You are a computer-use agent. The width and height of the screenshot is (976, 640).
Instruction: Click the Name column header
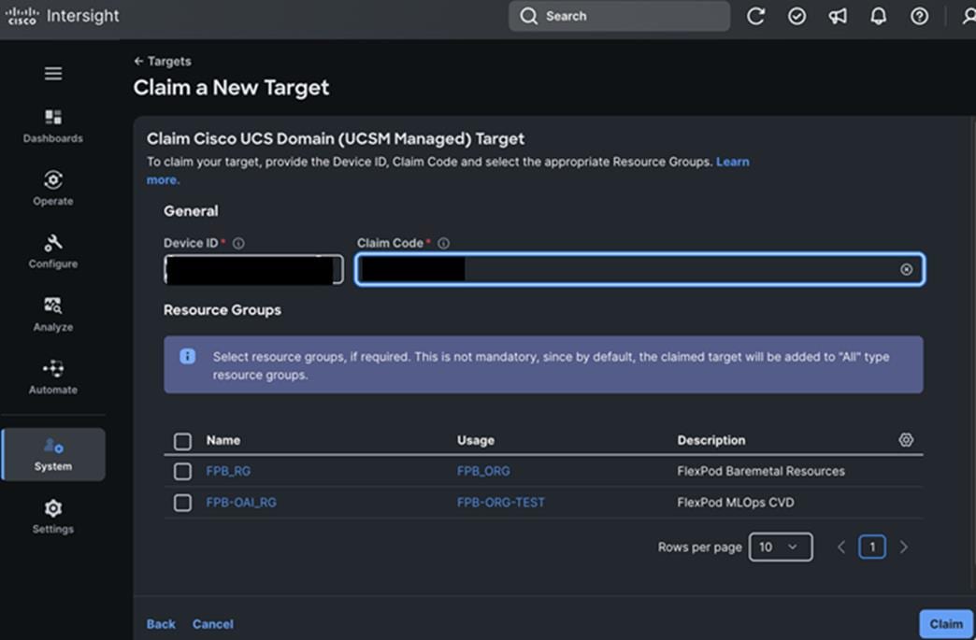(x=222, y=440)
